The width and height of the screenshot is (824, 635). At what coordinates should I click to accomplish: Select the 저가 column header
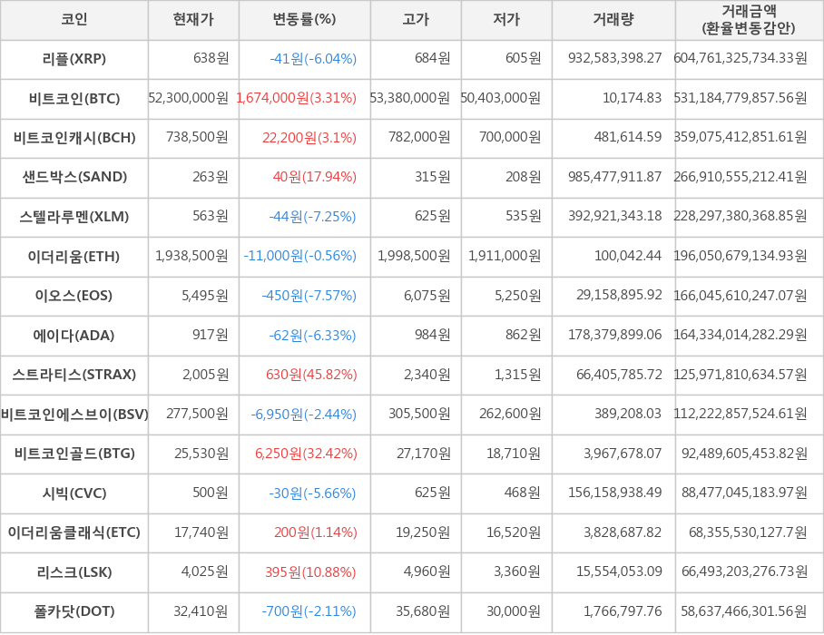(x=506, y=20)
